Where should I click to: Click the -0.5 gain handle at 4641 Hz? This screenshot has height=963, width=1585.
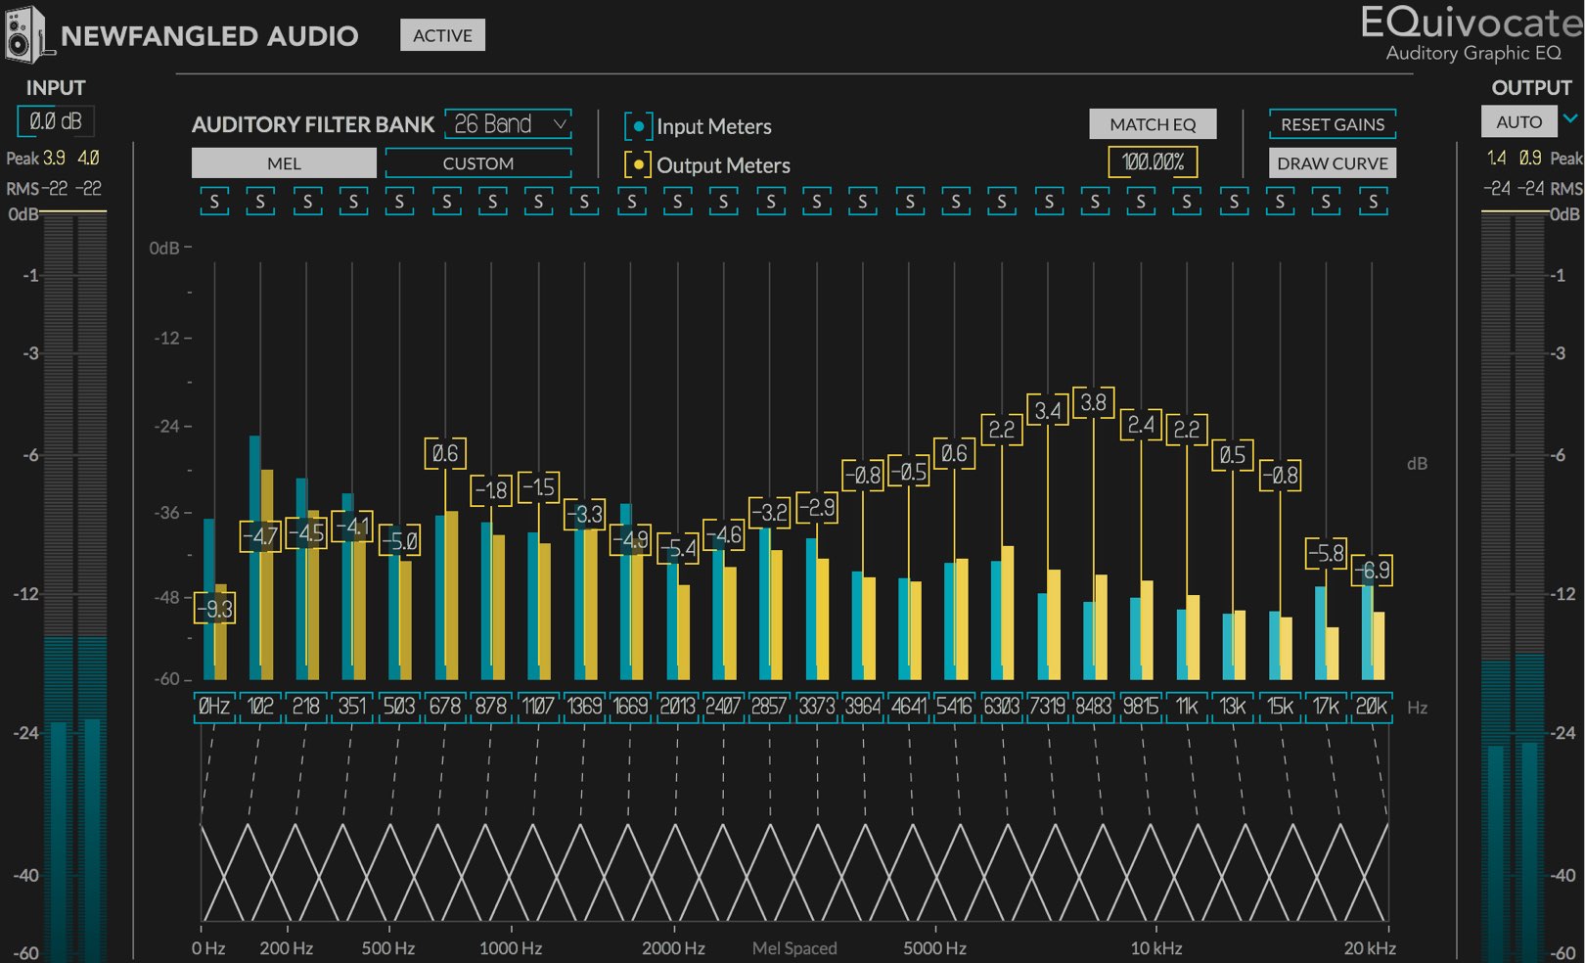click(x=909, y=472)
